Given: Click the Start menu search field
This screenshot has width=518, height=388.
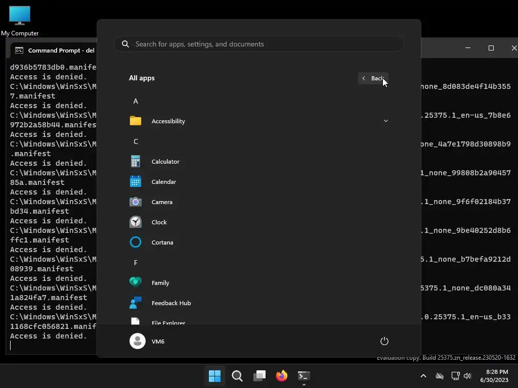Looking at the screenshot, I should pos(259,44).
